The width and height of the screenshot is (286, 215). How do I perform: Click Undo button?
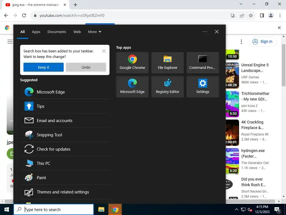tap(86, 67)
